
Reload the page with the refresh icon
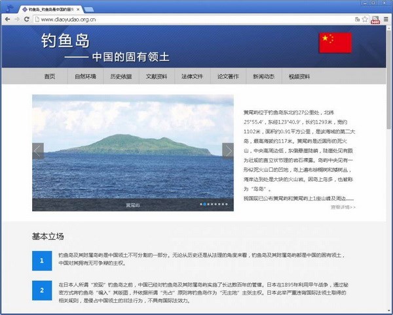(x=27, y=20)
